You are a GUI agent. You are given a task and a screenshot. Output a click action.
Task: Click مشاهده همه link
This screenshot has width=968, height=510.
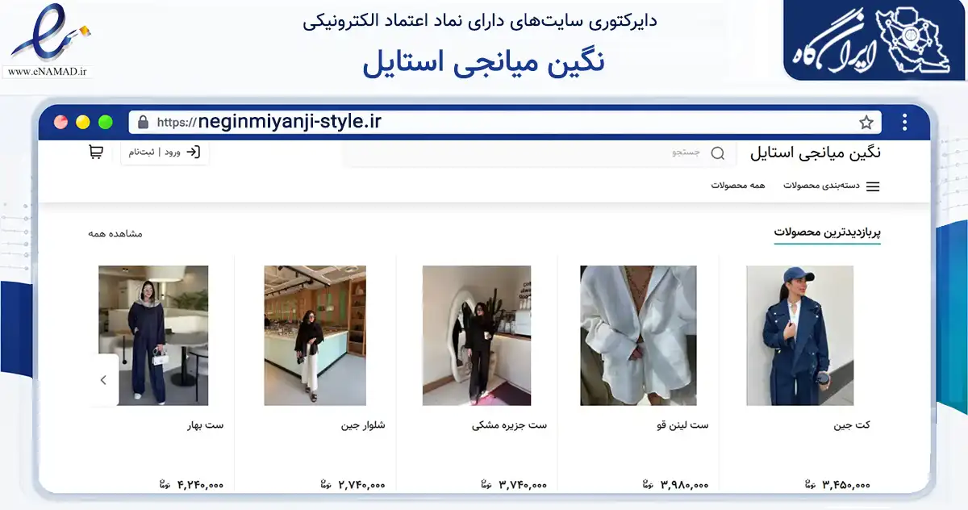pyautogui.click(x=115, y=233)
